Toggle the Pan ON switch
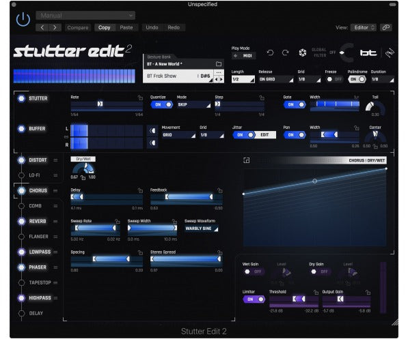 [295, 135]
